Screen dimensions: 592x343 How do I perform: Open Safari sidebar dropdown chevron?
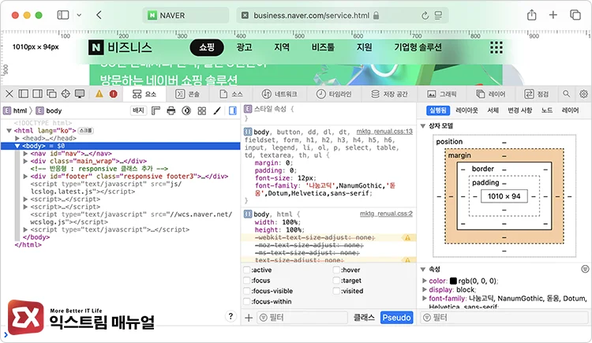tap(79, 15)
